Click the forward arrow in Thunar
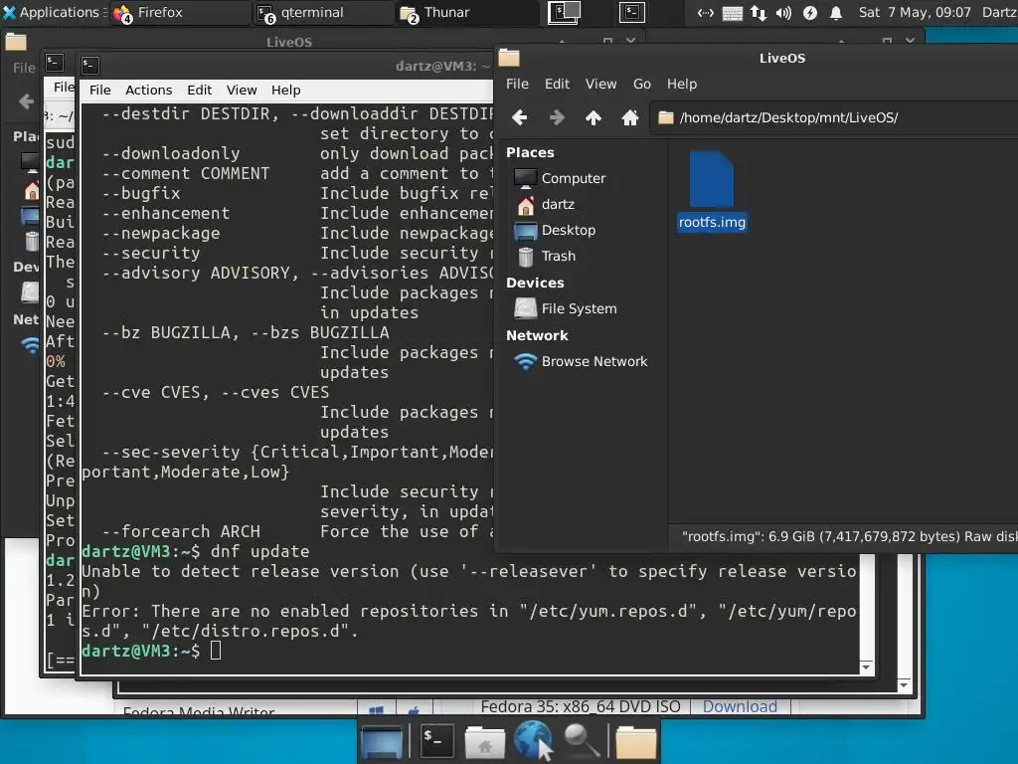The height and width of the screenshot is (764, 1018). (557, 117)
